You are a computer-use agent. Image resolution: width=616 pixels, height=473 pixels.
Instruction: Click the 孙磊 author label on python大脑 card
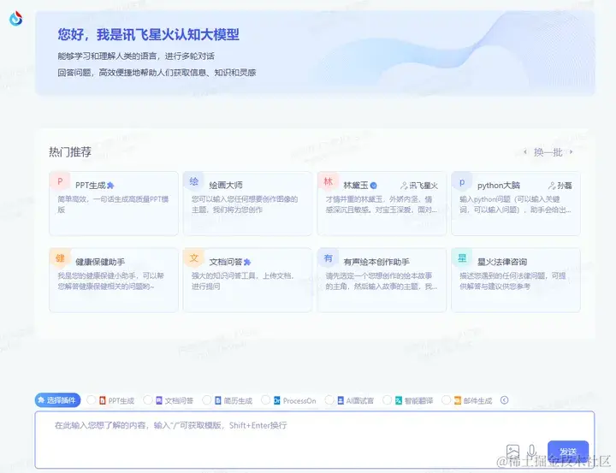560,186
